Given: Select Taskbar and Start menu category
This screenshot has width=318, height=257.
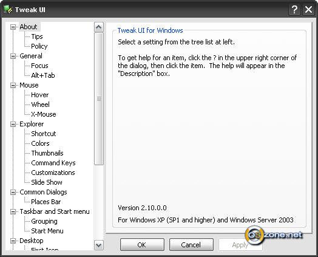Looking at the screenshot, I should (x=55, y=211).
